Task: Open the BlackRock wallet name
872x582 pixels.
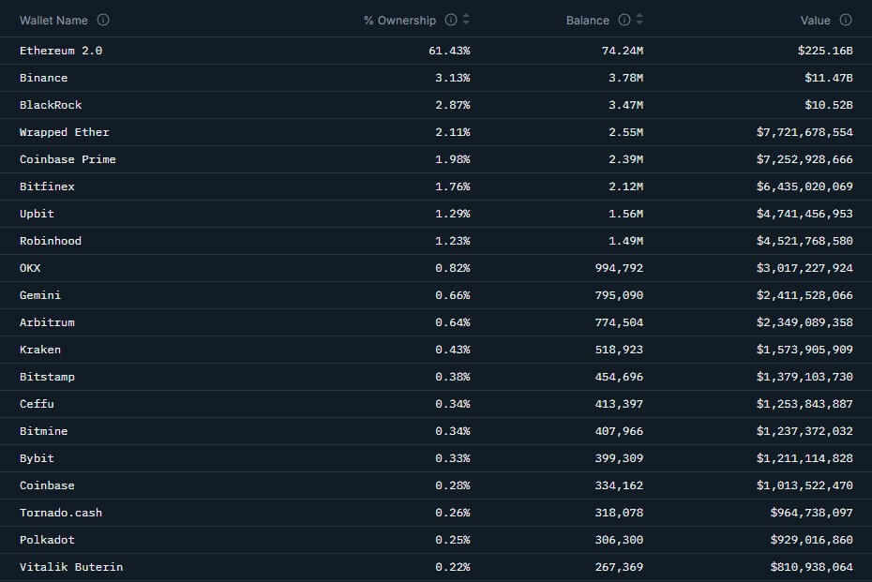Action: tap(51, 105)
